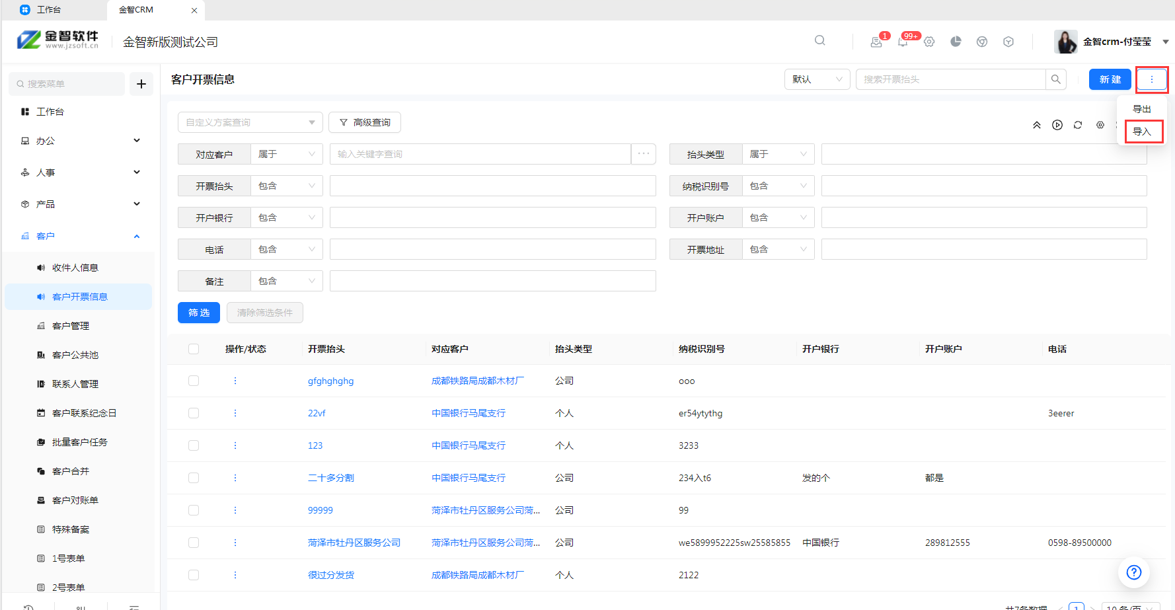Toggle the select-all checkbox in table header
The image size is (1175, 610).
tap(194, 349)
